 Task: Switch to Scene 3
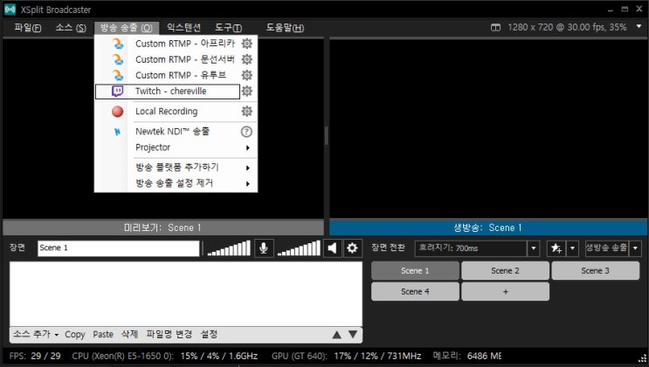[x=595, y=271]
